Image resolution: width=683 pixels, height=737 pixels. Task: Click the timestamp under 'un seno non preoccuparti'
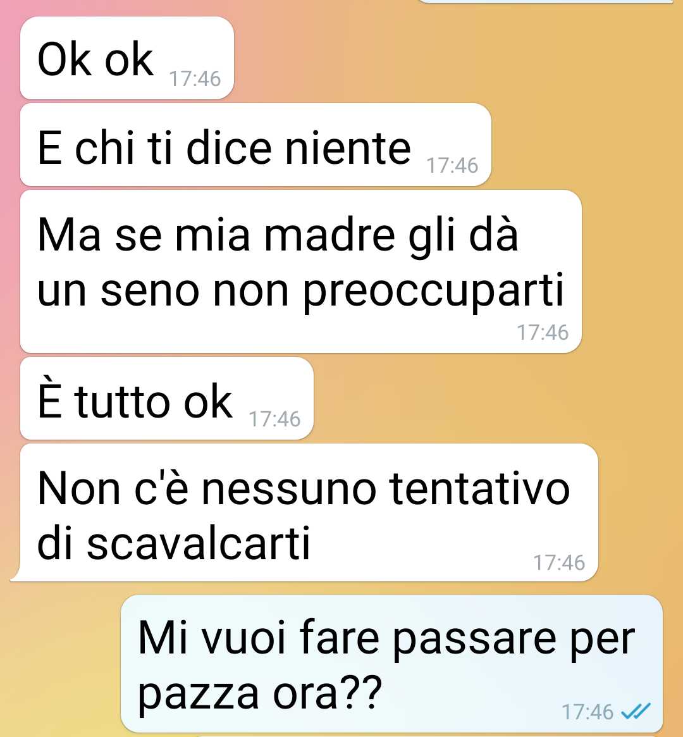pyautogui.click(x=543, y=332)
